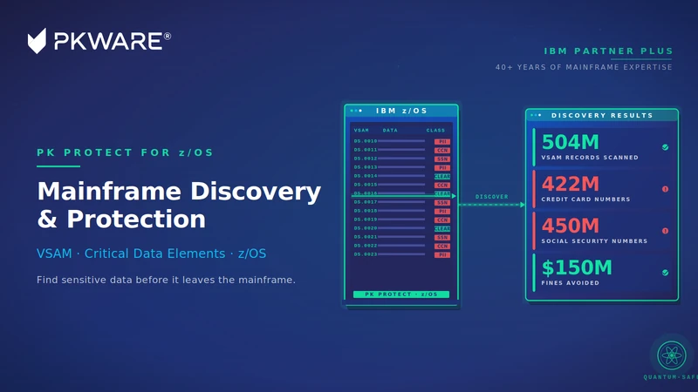Screen dimensions: 698x392
Task: Click the CLASS column header
Action: click(435, 130)
